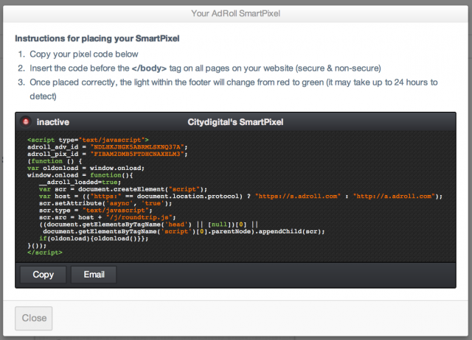Click the Email button
The image size is (472, 340).
(94, 275)
